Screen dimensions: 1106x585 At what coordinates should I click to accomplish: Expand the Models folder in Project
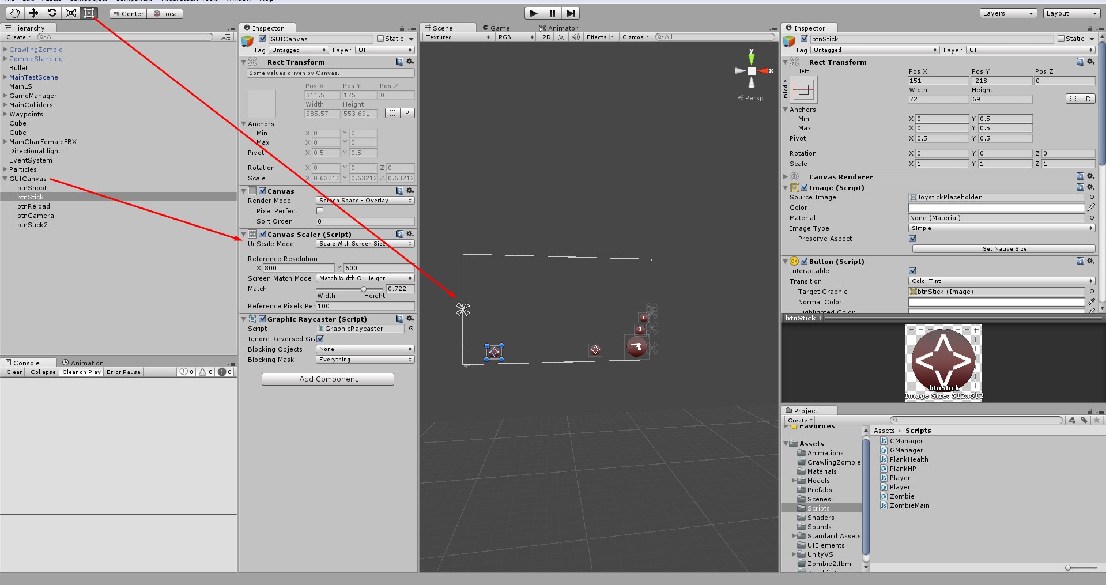coord(794,481)
